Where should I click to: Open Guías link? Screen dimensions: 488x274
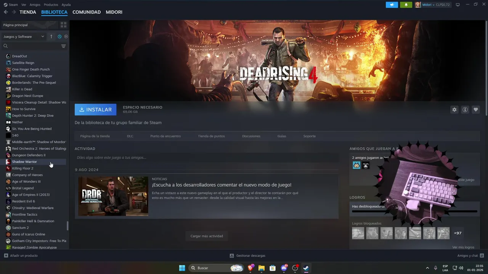click(x=282, y=136)
